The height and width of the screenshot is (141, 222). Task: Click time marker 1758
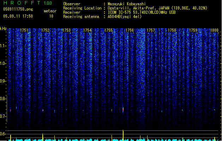coord(172,30)
